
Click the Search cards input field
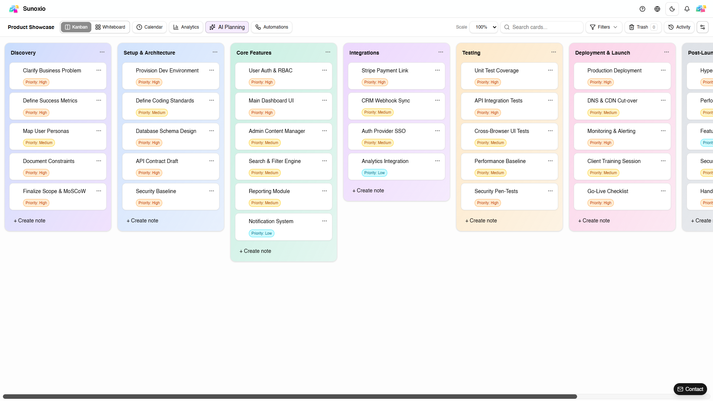[545, 27]
